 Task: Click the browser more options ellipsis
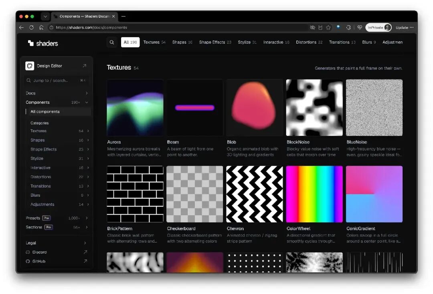412,27
